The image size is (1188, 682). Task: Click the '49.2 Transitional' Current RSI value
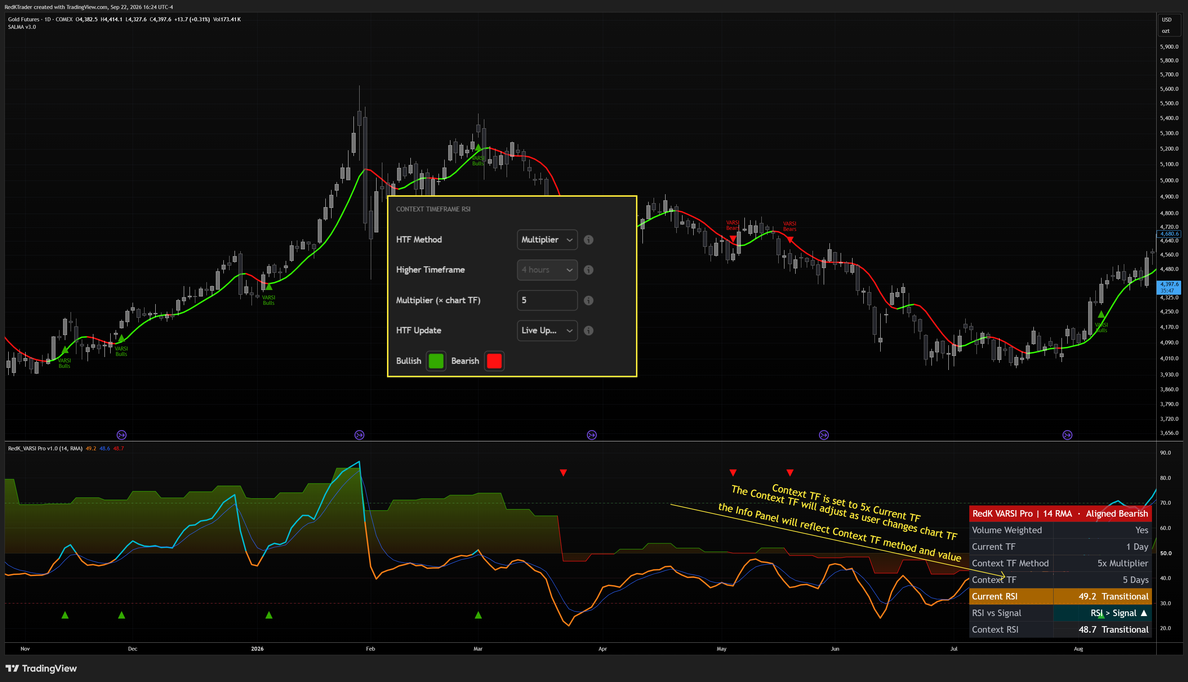coord(1113,596)
